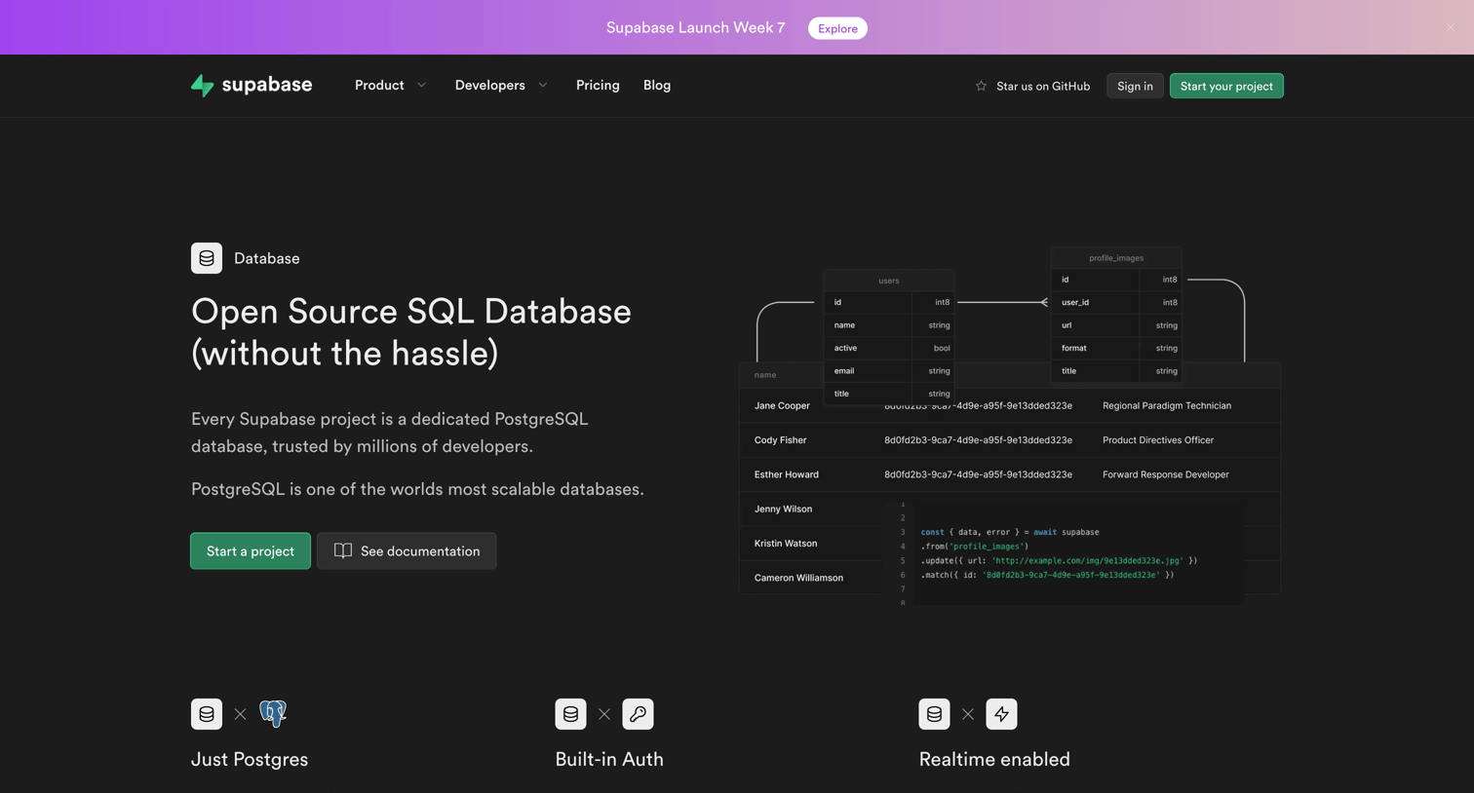
Task: Click the Realtime enabled heading
Action: click(994, 759)
